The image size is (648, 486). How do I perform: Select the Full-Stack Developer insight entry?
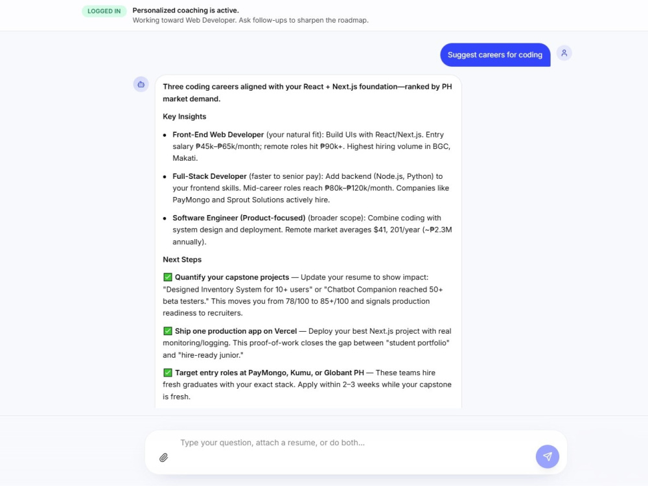tap(209, 176)
